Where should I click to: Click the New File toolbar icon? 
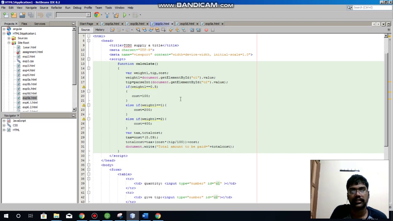[6, 15]
